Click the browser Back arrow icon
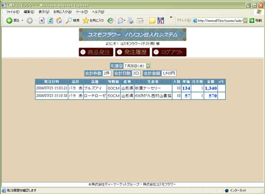Image resolution: width=265 pixels, height=194 pixels. coord(9,21)
